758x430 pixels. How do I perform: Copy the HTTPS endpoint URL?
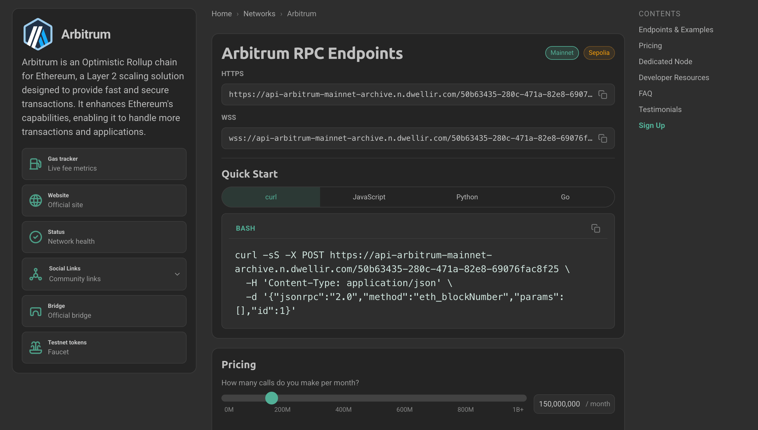click(x=603, y=95)
